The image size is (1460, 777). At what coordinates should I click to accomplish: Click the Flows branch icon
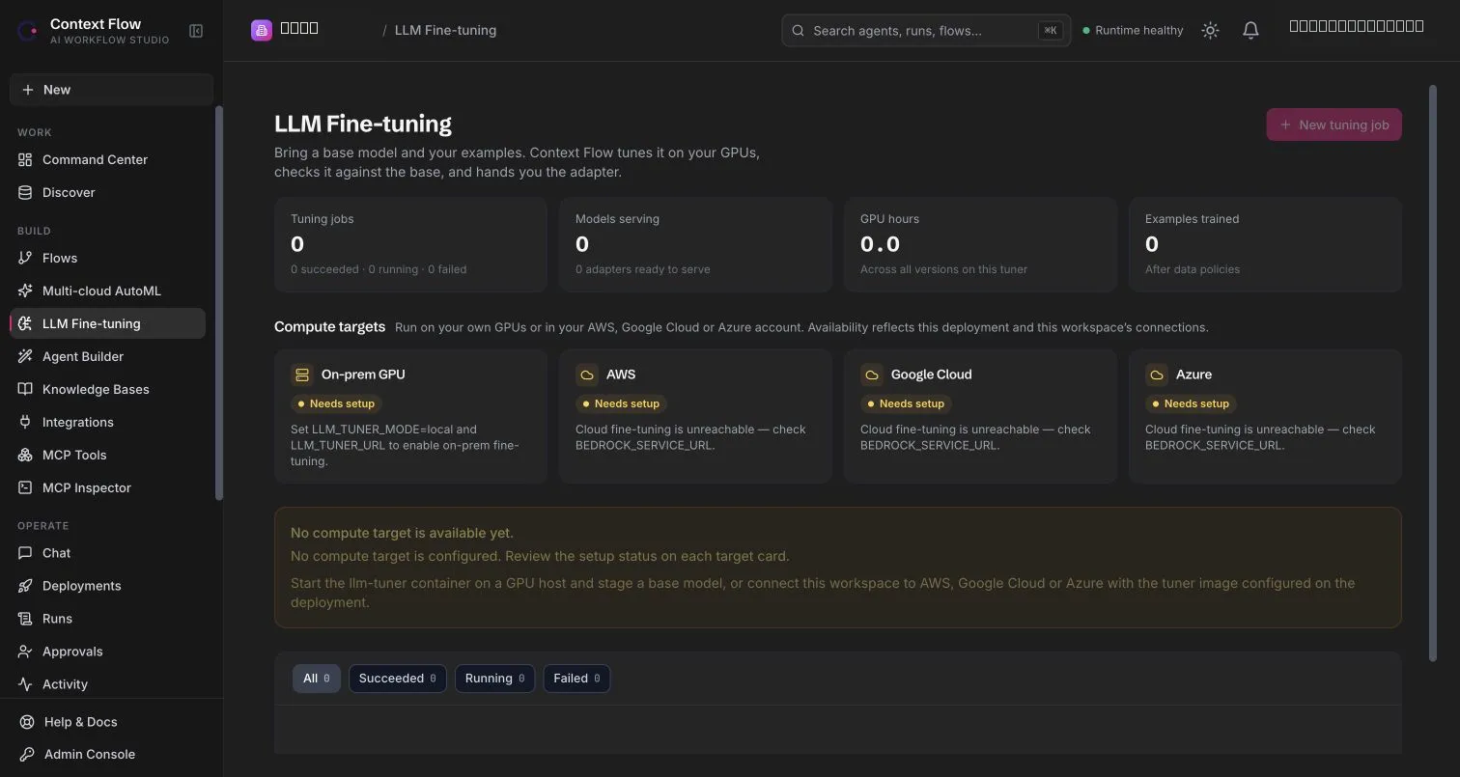click(25, 258)
